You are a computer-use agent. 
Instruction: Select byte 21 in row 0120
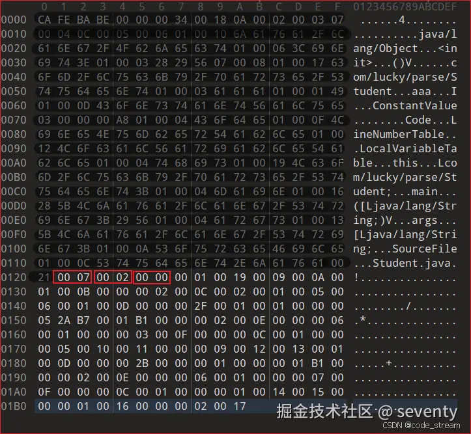[x=44, y=277]
